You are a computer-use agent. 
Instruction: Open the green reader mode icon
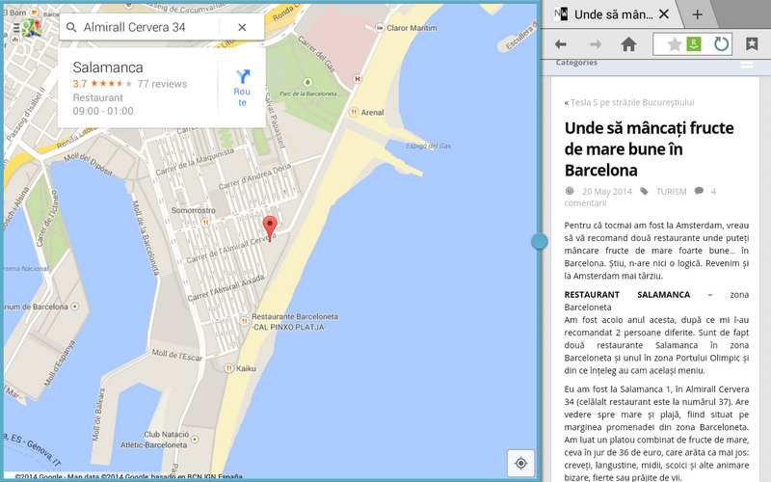694,44
